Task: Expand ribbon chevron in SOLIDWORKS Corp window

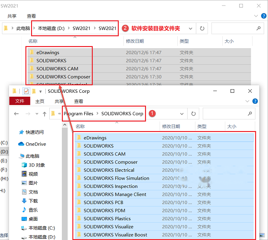Action: pos(247,101)
